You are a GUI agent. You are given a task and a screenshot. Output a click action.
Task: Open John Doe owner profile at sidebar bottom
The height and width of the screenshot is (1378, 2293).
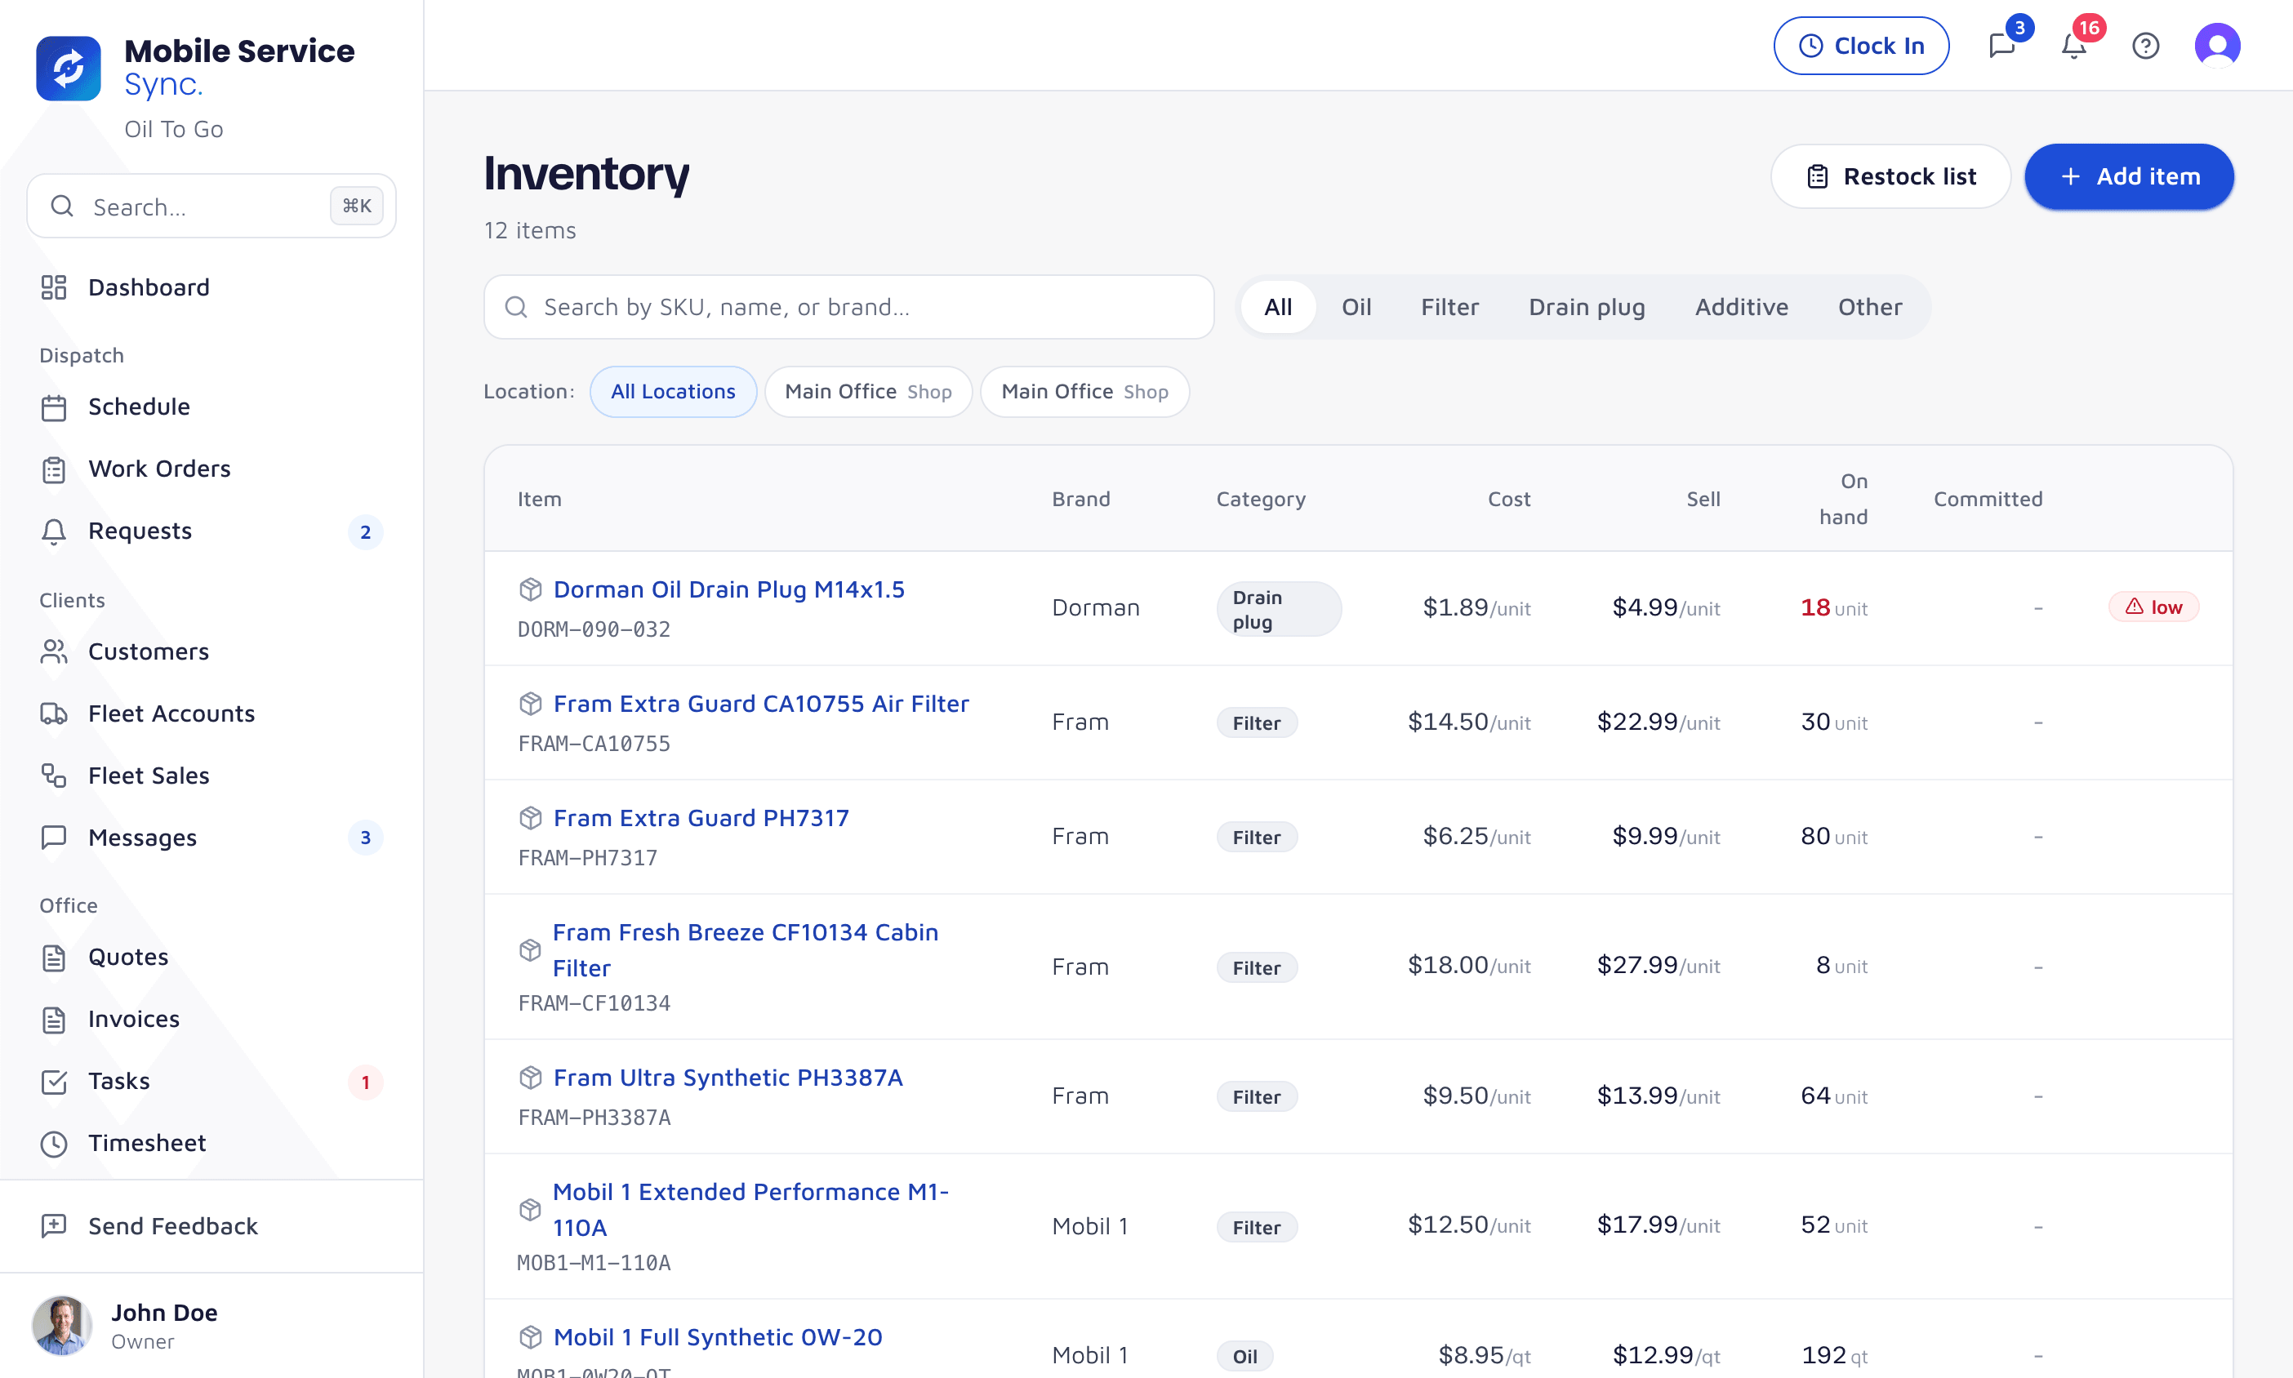click(x=211, y=1325)
